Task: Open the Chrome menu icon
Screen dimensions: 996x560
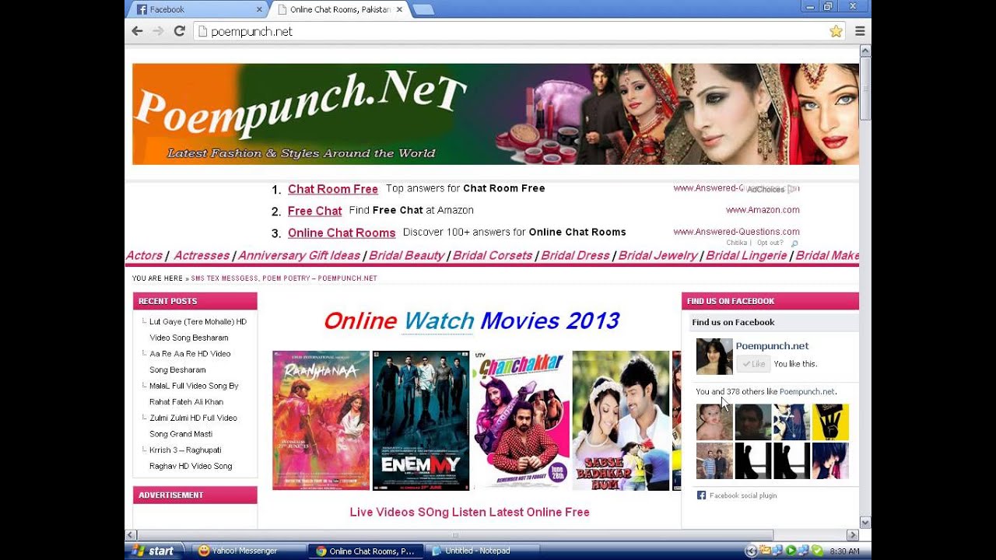Action: tap(860, 31)
